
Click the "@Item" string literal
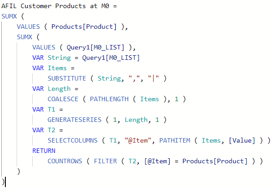[138, 141]
